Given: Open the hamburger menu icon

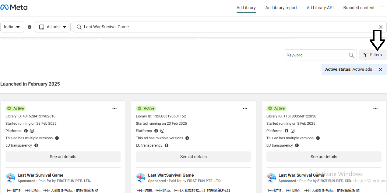Looking at the screenshot, I should (x=383, y=8).
